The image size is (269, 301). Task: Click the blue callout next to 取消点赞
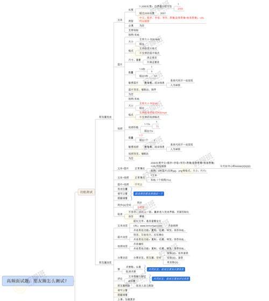click(166, 269)
